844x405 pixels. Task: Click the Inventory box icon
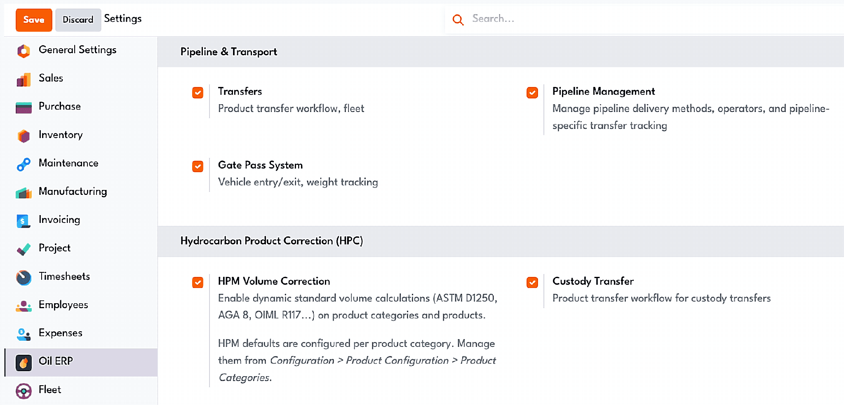(24, 136)
